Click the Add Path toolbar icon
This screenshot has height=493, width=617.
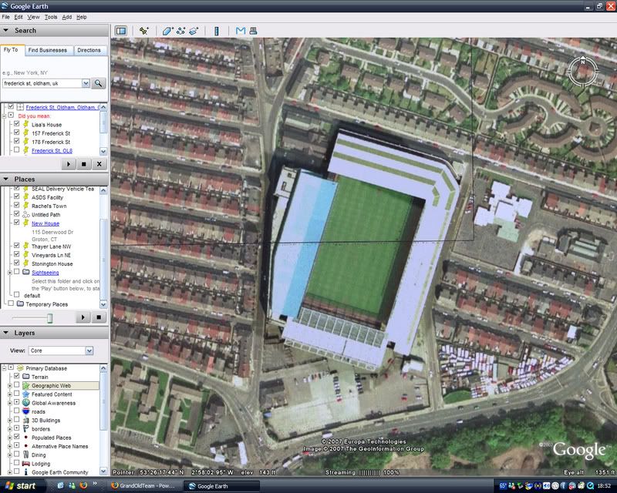[x=180, y=31]
